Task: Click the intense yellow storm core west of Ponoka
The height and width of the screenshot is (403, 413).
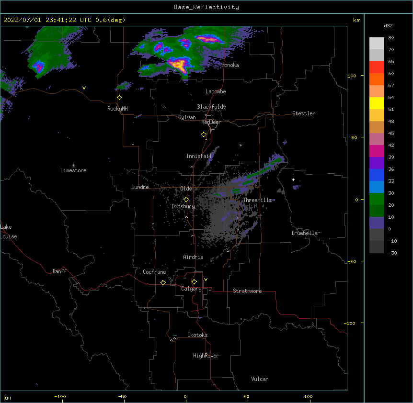Action: click(x=178, y=64)
